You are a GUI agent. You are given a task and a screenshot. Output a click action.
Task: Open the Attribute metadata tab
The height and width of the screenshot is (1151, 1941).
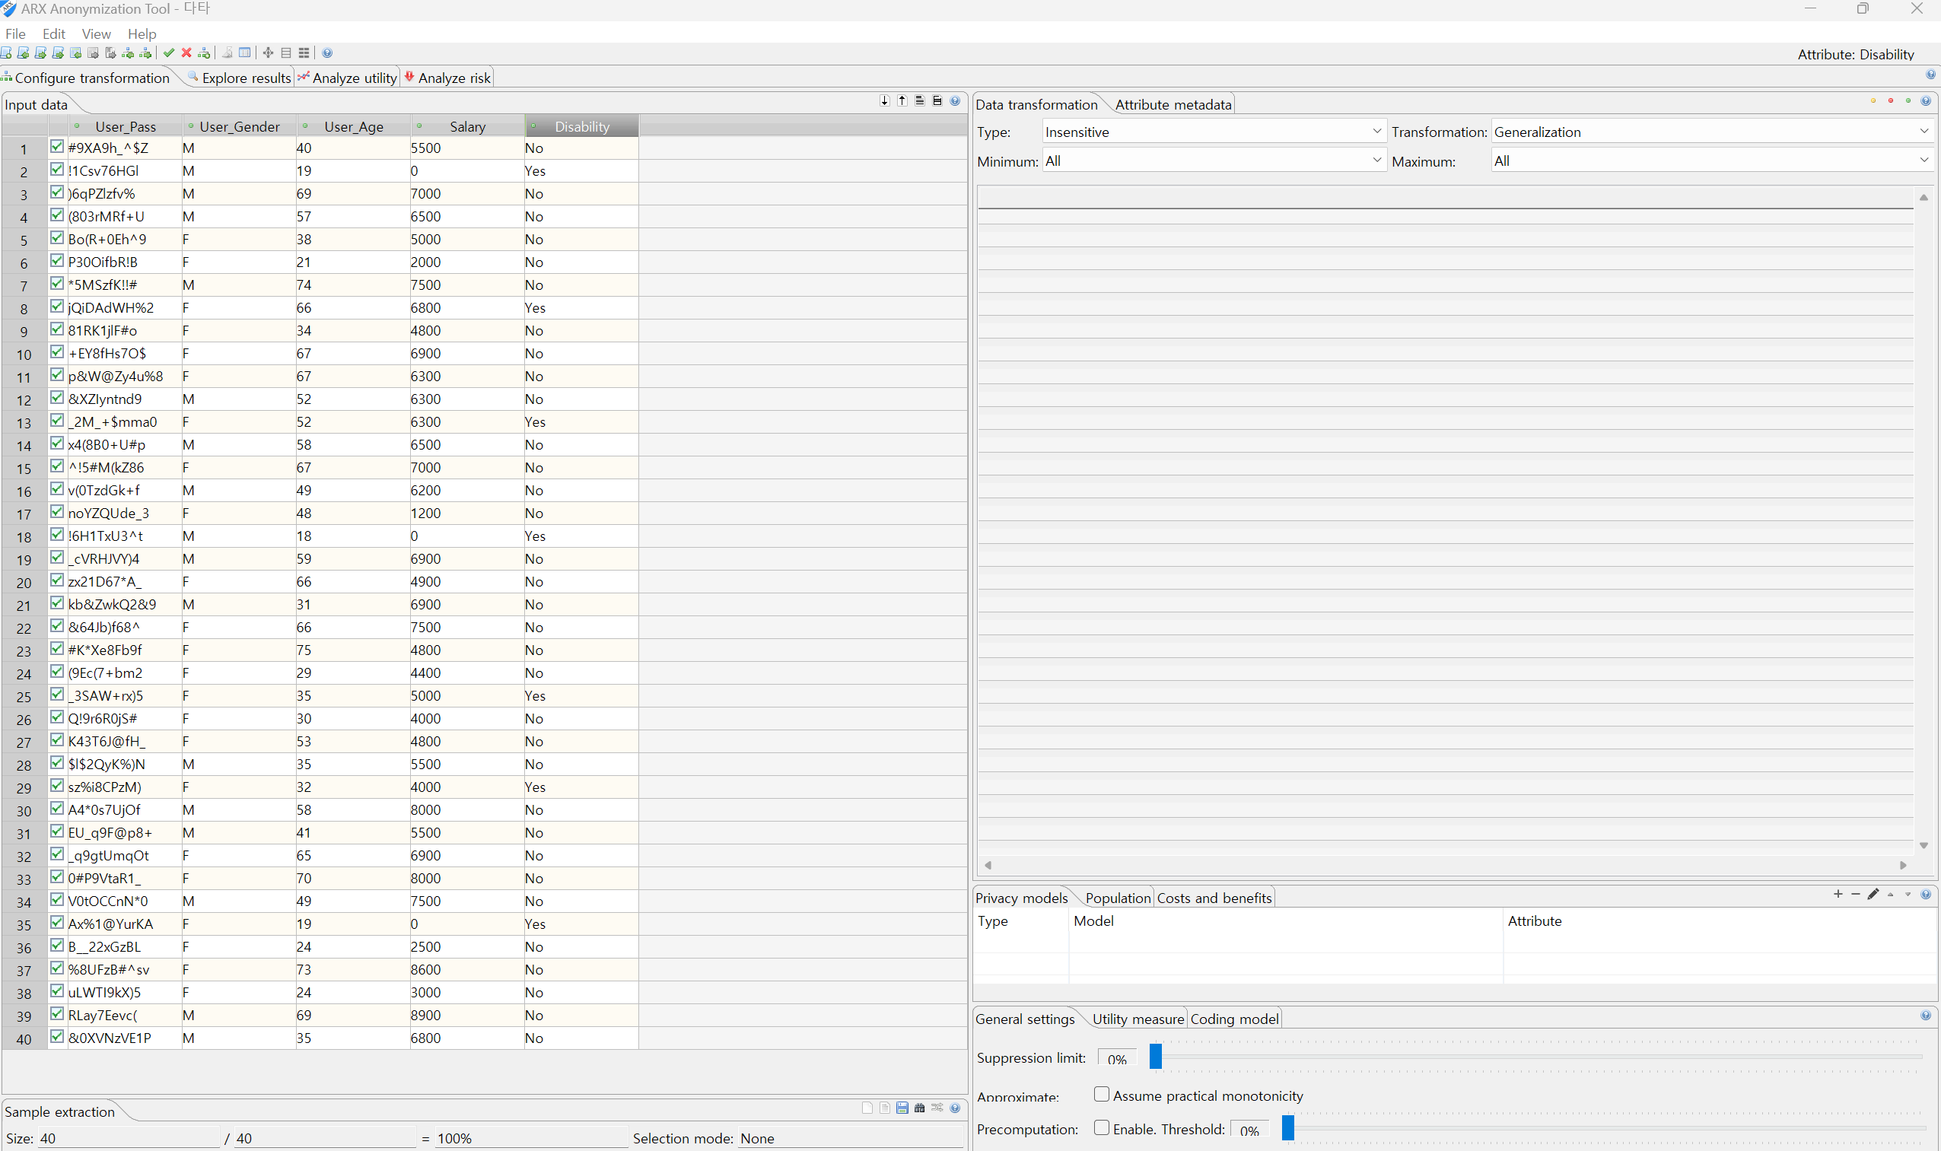tap(1173, 105)
